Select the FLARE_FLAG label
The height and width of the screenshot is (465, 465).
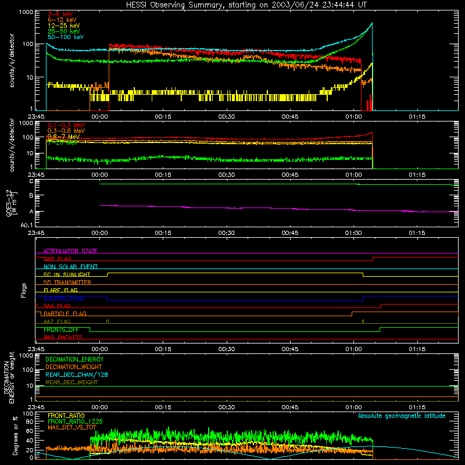[60, 290]
